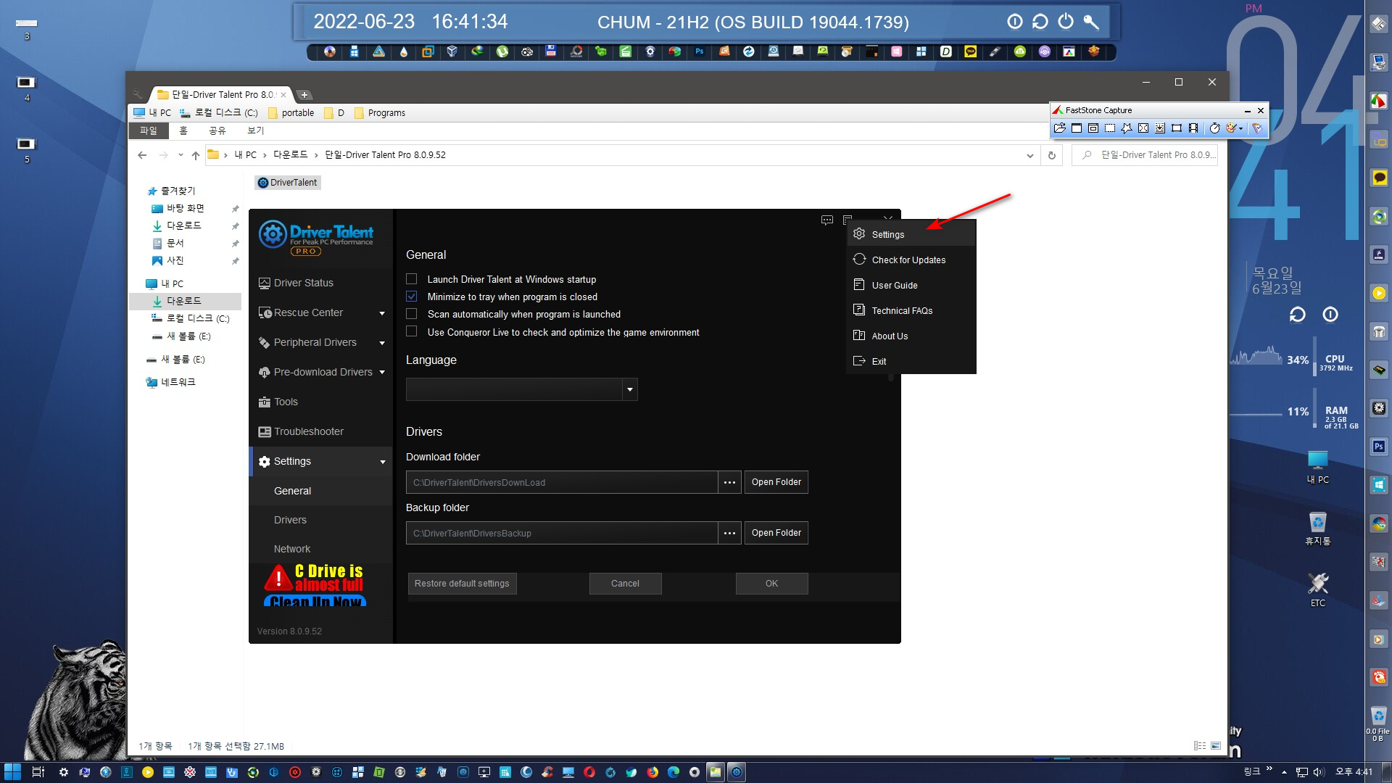The image size is (1392, 783).
Task: Click Cancel in settings
Action: 625,584
